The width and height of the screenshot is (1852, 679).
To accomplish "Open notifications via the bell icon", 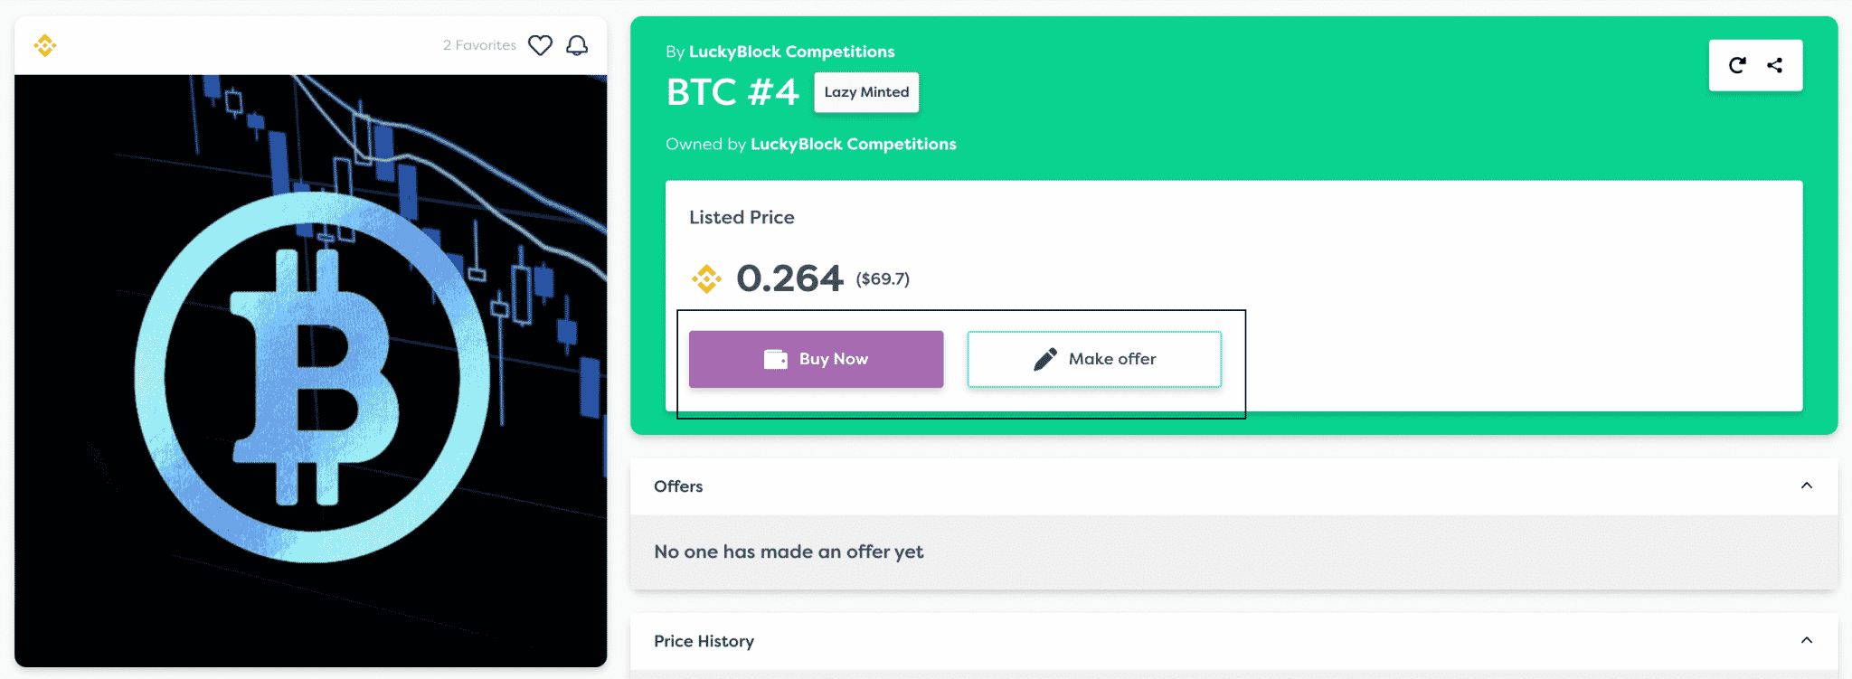I will coord(579,45).
